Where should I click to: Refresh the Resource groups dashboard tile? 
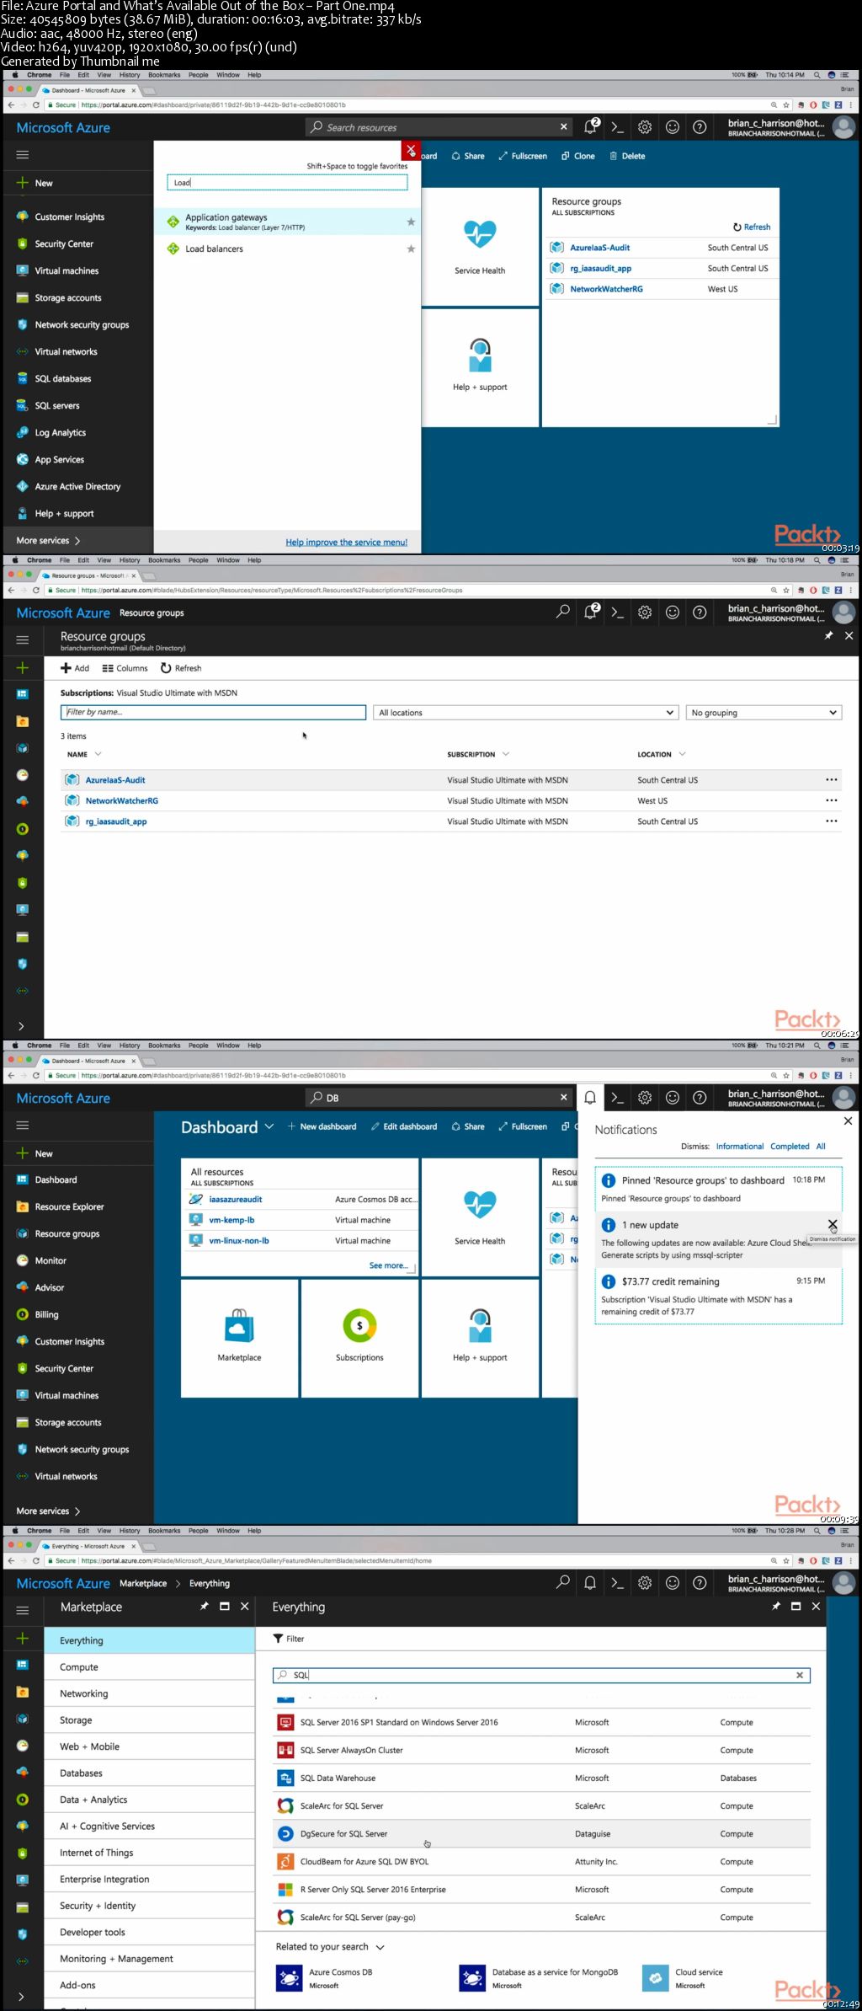pyautogui.click(x=752, y=227)
